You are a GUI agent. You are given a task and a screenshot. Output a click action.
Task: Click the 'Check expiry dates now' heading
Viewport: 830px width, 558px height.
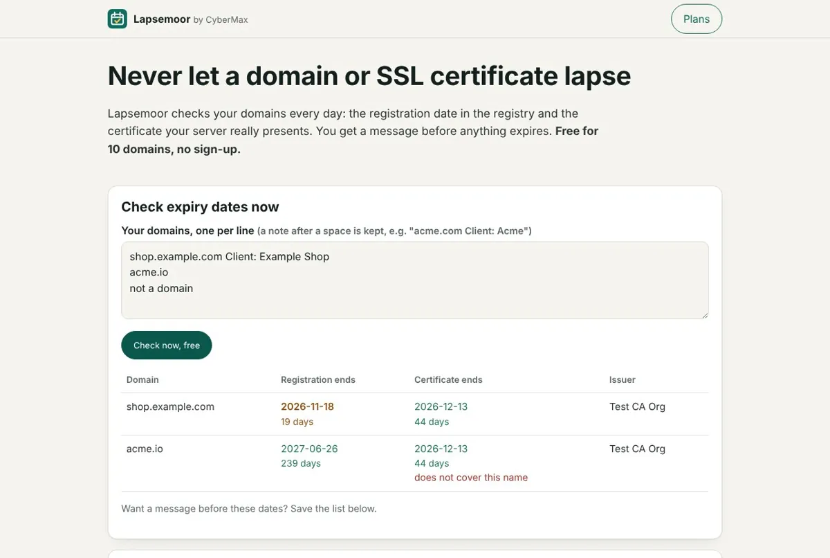(x=200, y=206)
